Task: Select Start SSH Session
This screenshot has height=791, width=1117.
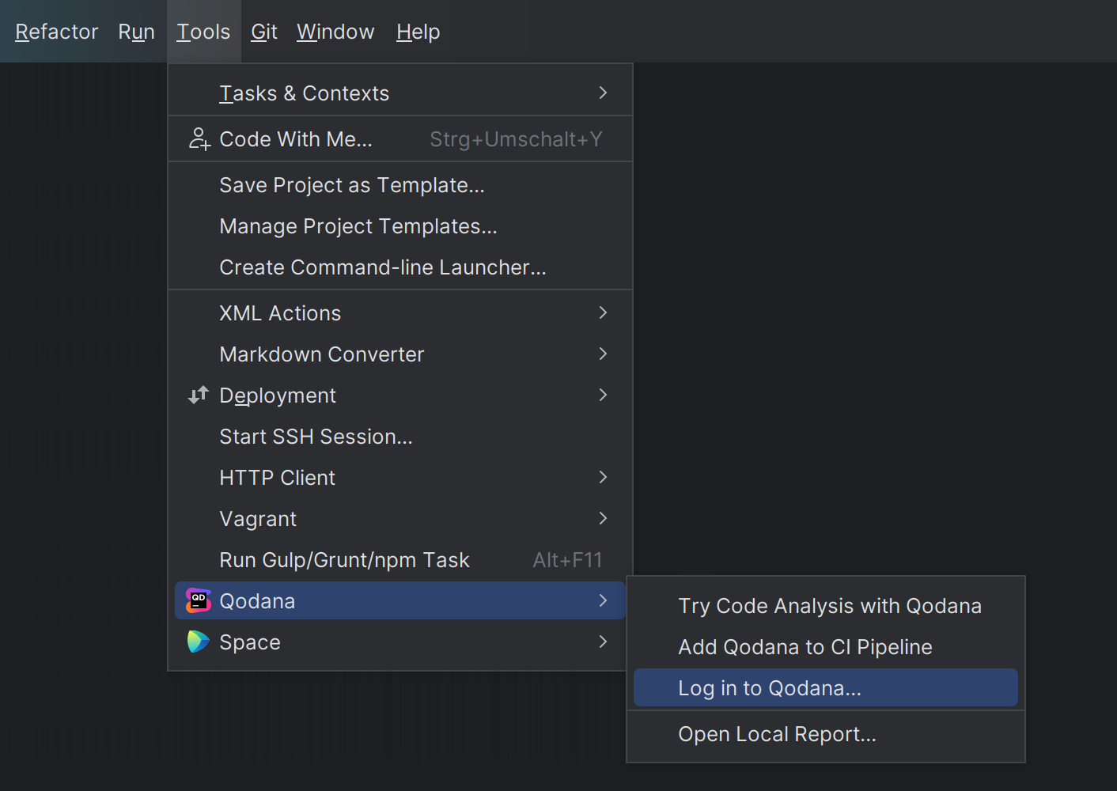Action: pyautogui.click(x=316, y=436)
